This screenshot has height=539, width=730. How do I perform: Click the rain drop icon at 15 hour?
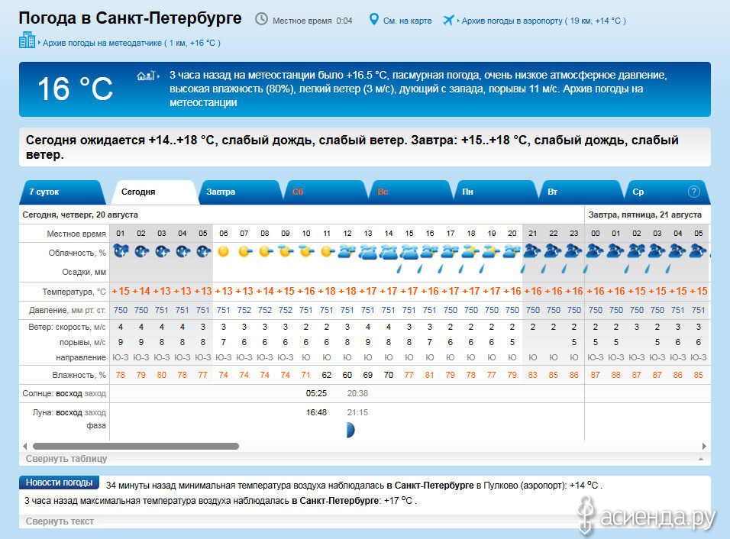click(x=399, y=269)
